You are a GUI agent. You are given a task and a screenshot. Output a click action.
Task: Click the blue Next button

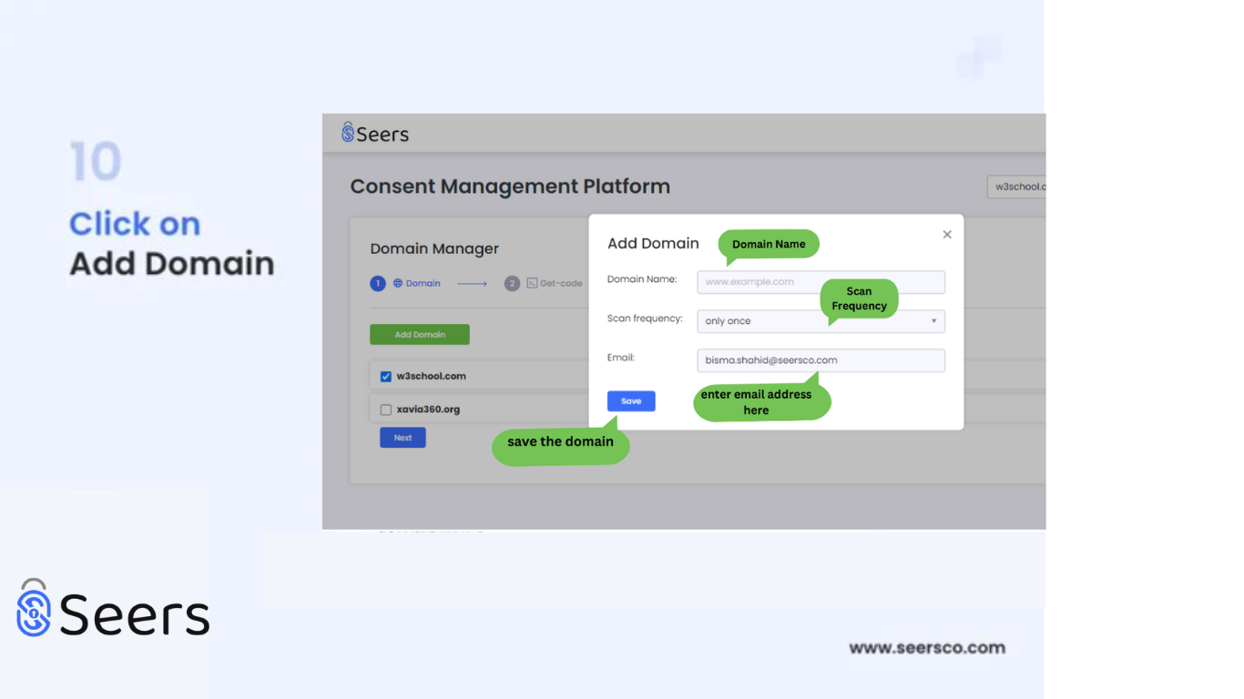click(403, 438)
